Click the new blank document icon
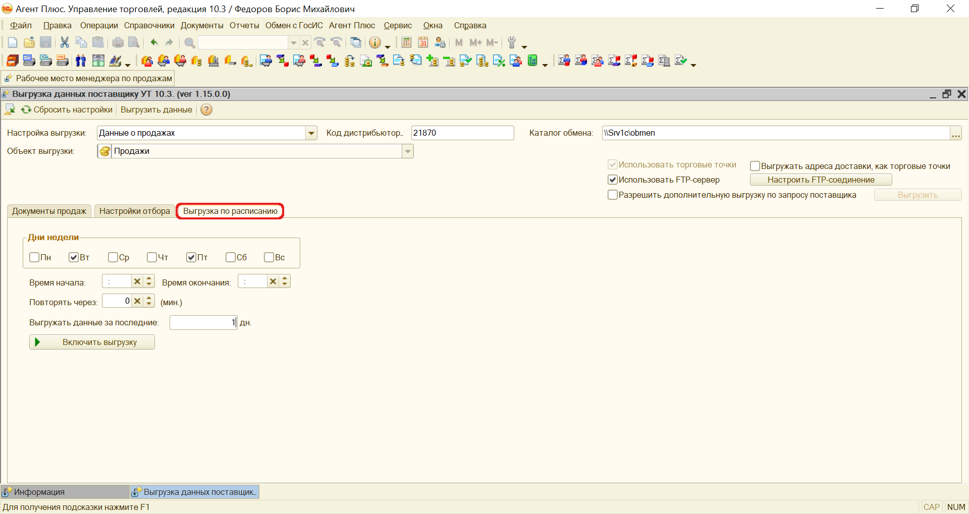This screenshot has height=514, width=969. [x=13, y=43]
